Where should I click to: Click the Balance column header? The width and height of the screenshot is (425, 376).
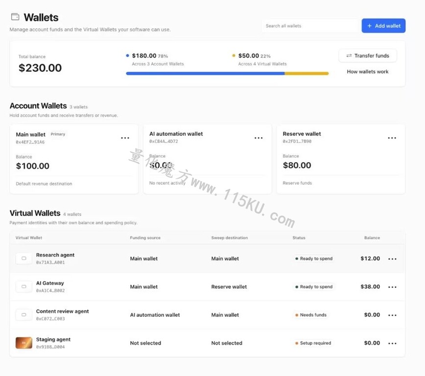372,238
